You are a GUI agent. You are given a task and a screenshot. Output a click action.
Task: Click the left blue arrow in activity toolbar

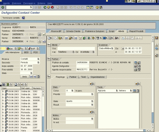click(x=66, y=38)
